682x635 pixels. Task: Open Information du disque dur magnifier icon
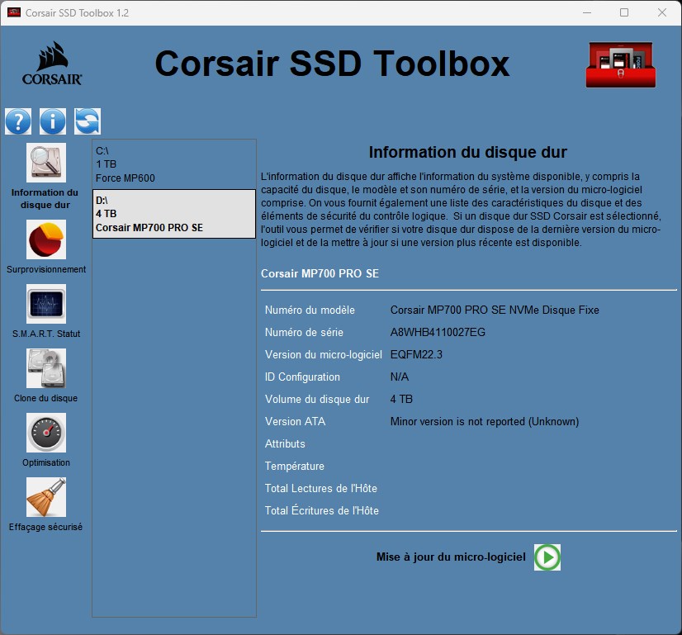click(x=46, y=163)
